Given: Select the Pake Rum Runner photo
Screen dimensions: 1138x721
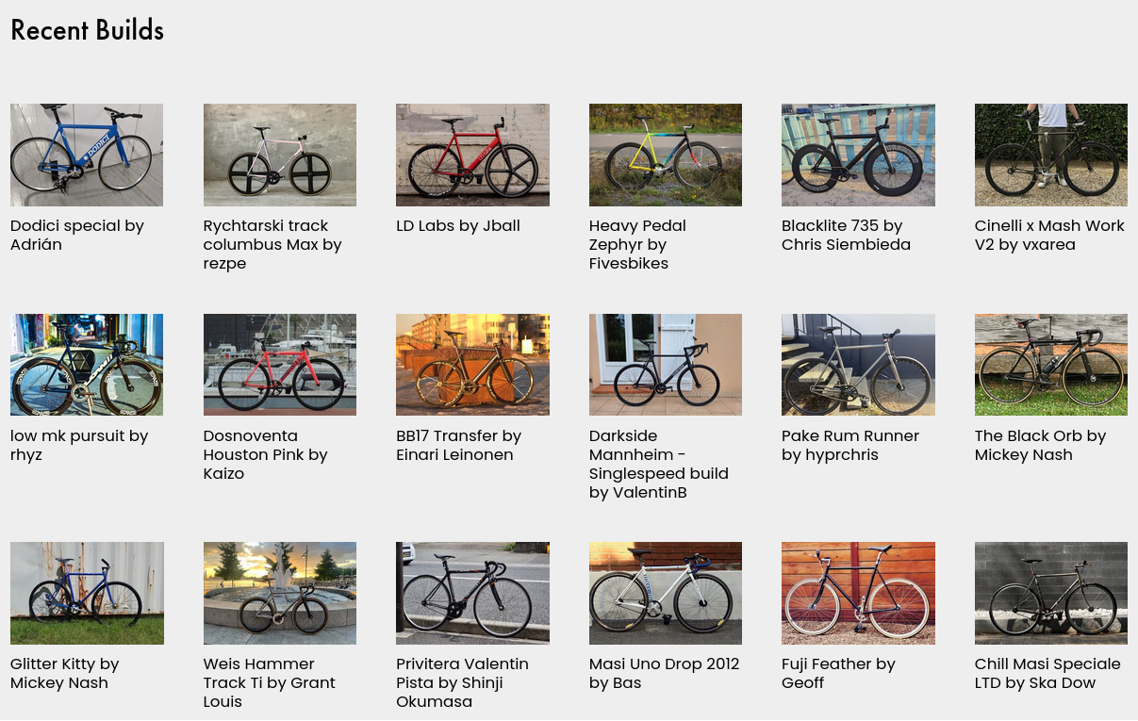Looking at the screenshot, I should click(x=858, y=365).
